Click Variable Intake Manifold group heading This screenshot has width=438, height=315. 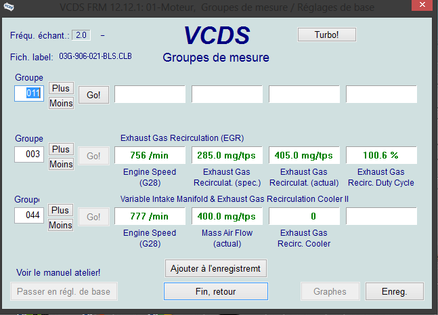[234, 199]
